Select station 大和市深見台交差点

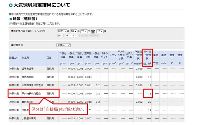click(x=32, y=85)
